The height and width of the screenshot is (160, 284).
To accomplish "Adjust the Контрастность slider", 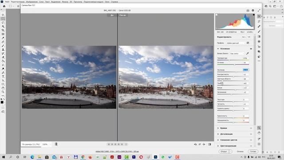I will tap(233, 76).
